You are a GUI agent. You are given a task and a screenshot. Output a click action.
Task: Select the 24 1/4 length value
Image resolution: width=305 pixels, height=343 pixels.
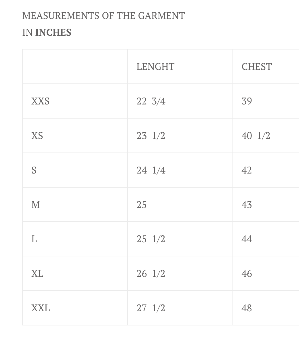(151, 170)
